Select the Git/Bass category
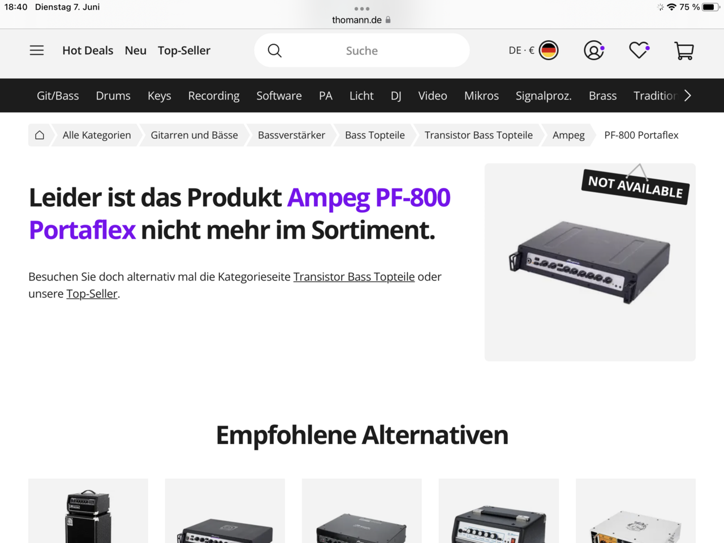724x543 pixels. (x=58, y=96)
